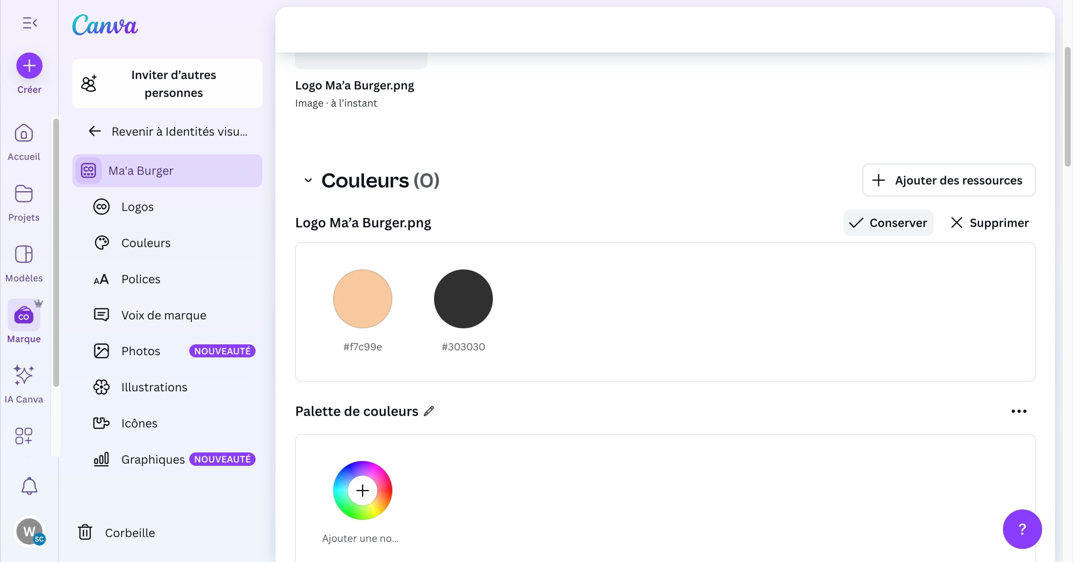
Task: Open account menu via W avatar
Action: pyautogui.click(x=29, y=531)
